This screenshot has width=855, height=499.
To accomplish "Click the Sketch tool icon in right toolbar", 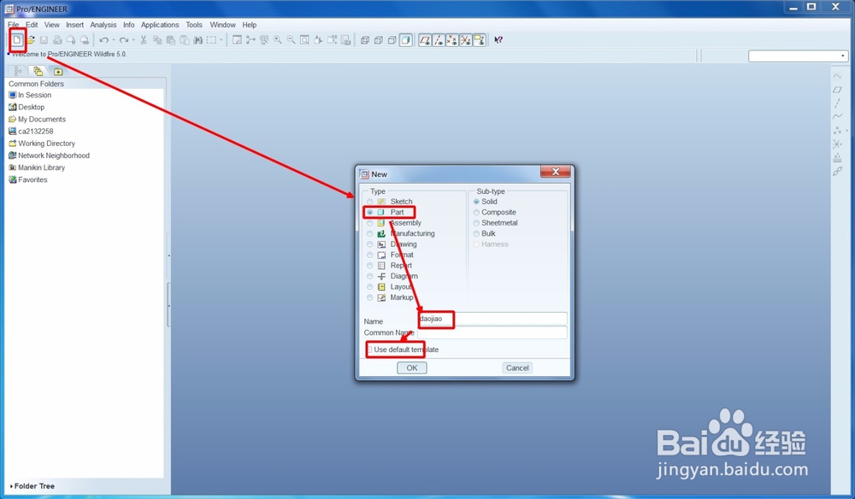I will 838,76.
